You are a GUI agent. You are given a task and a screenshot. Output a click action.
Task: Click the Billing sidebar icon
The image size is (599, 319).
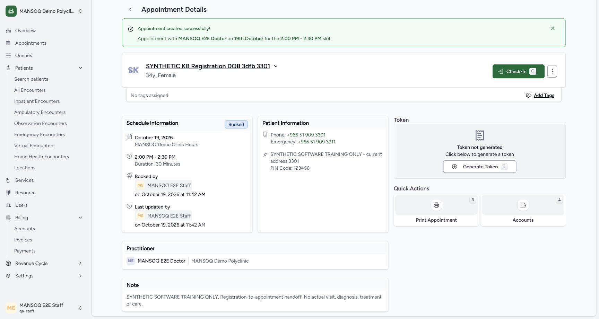click(8, 218)
